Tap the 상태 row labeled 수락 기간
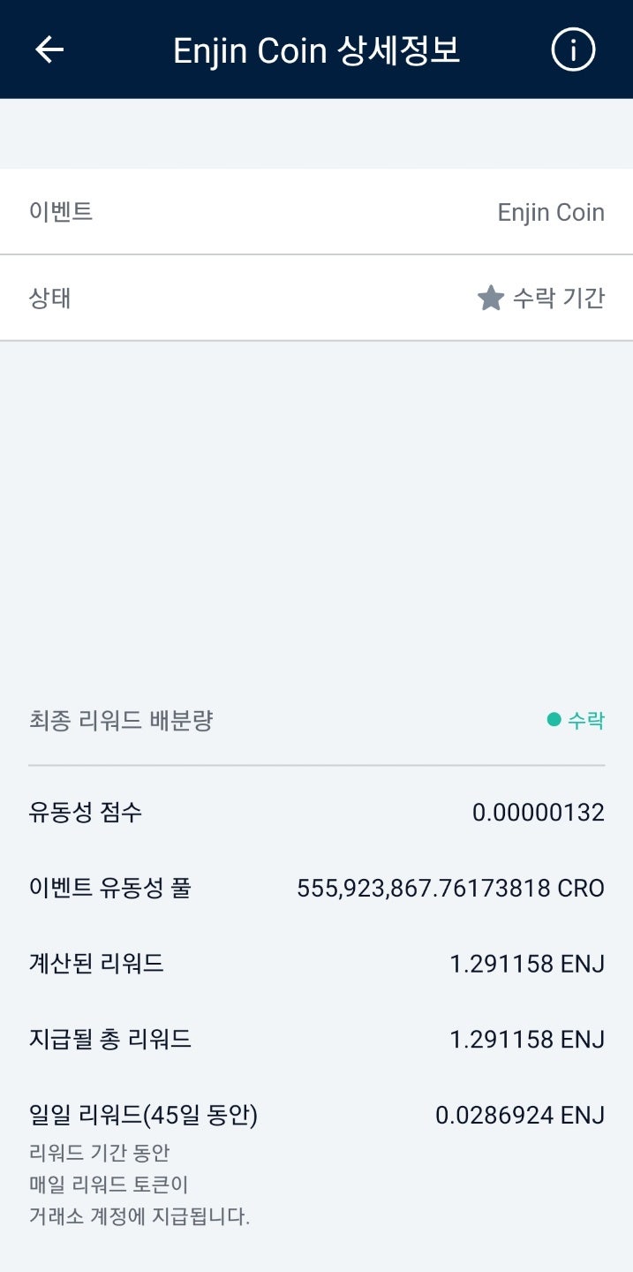The height and width of the screenshot is (1272, 633). point(316,298)
